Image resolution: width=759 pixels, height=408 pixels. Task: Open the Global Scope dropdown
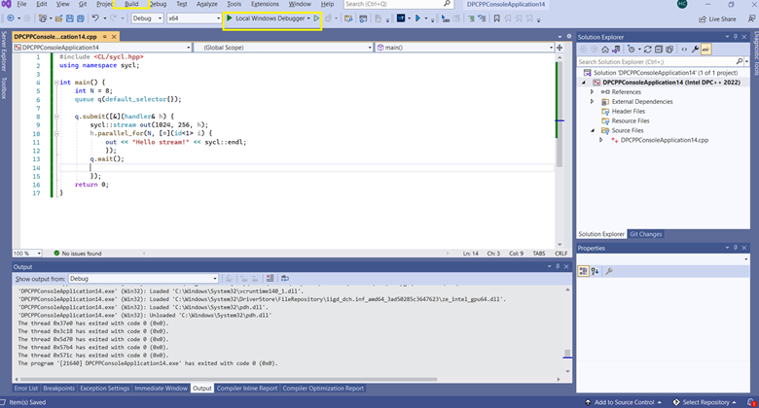283,48
